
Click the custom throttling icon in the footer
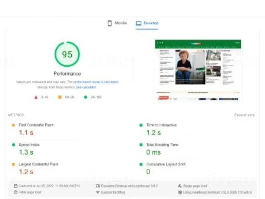(98, 192)
